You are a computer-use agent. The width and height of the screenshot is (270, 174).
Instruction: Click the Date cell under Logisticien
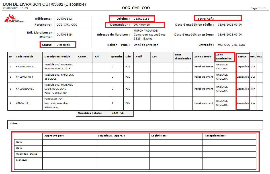click(x=176, y=148)
